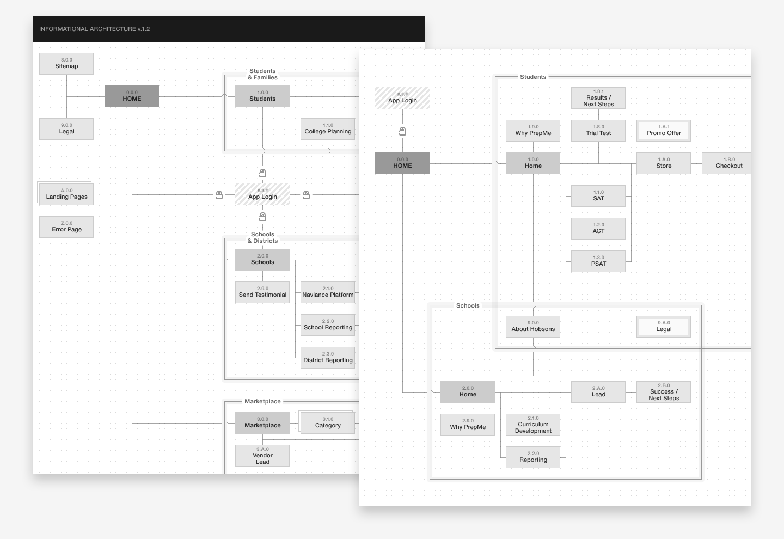The height and width of the screenshot is (539, 784).
Task: Click the lock icon right of the App Login node
Action: click(x=306, y=194)
